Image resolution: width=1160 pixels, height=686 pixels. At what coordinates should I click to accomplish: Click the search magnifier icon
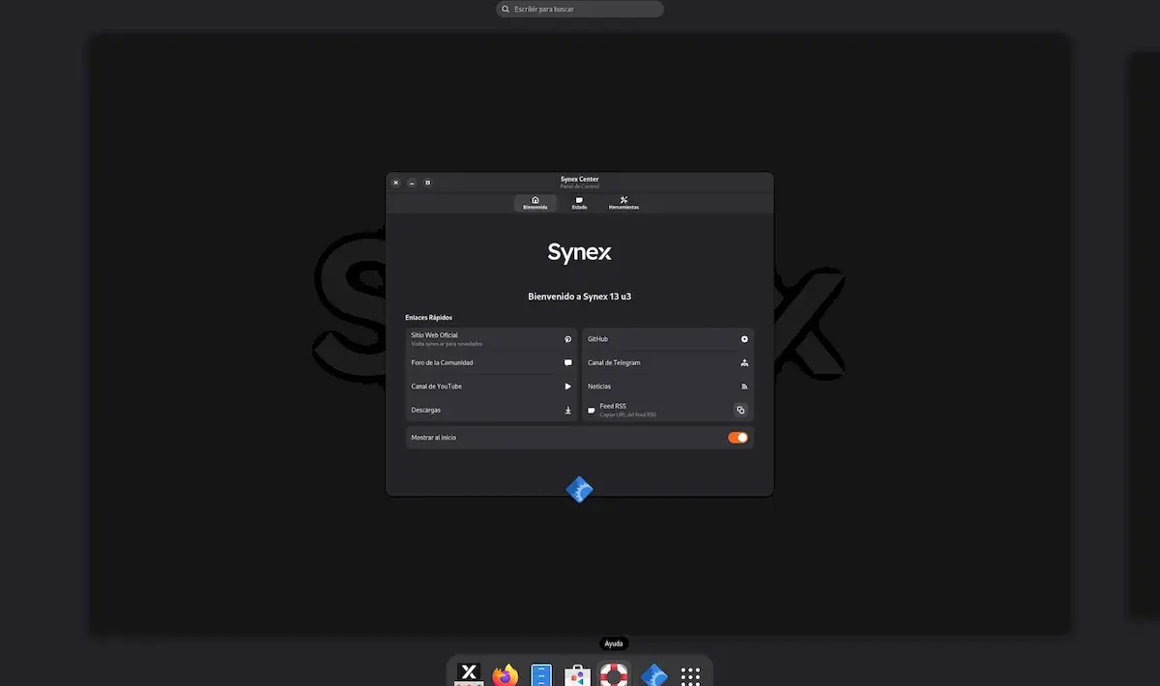click(x=506, y=9)
